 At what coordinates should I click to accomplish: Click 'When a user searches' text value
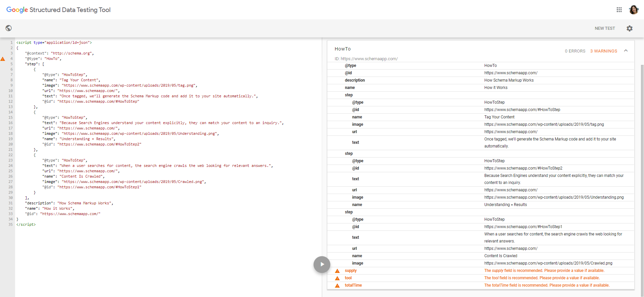point(553,237)
